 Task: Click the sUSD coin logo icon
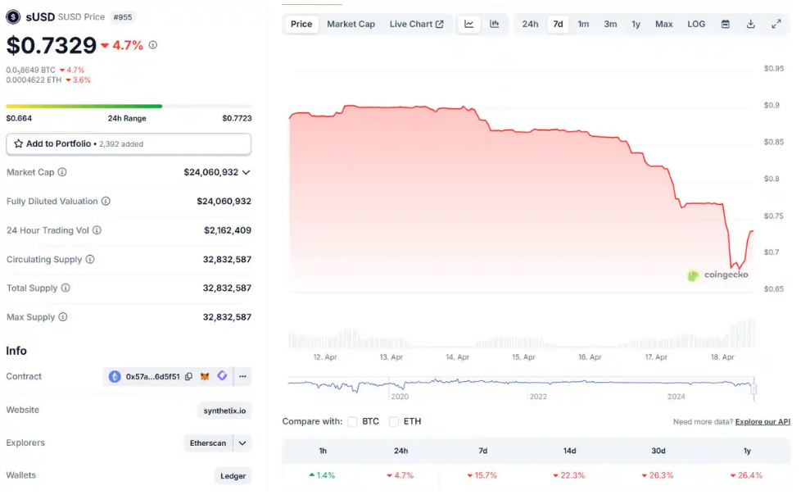coord(13,17)
